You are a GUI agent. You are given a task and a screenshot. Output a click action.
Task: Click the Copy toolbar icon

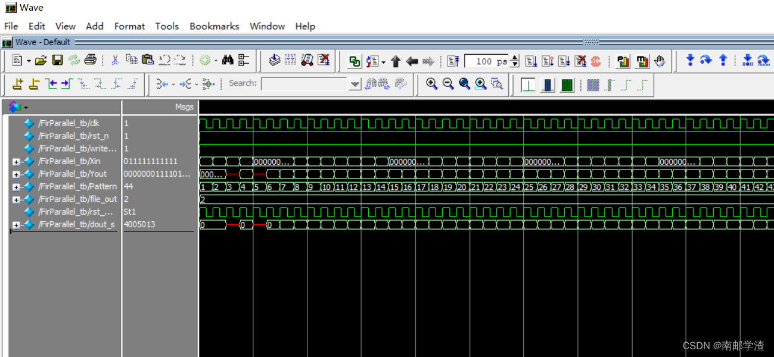[x=132, y=60]
